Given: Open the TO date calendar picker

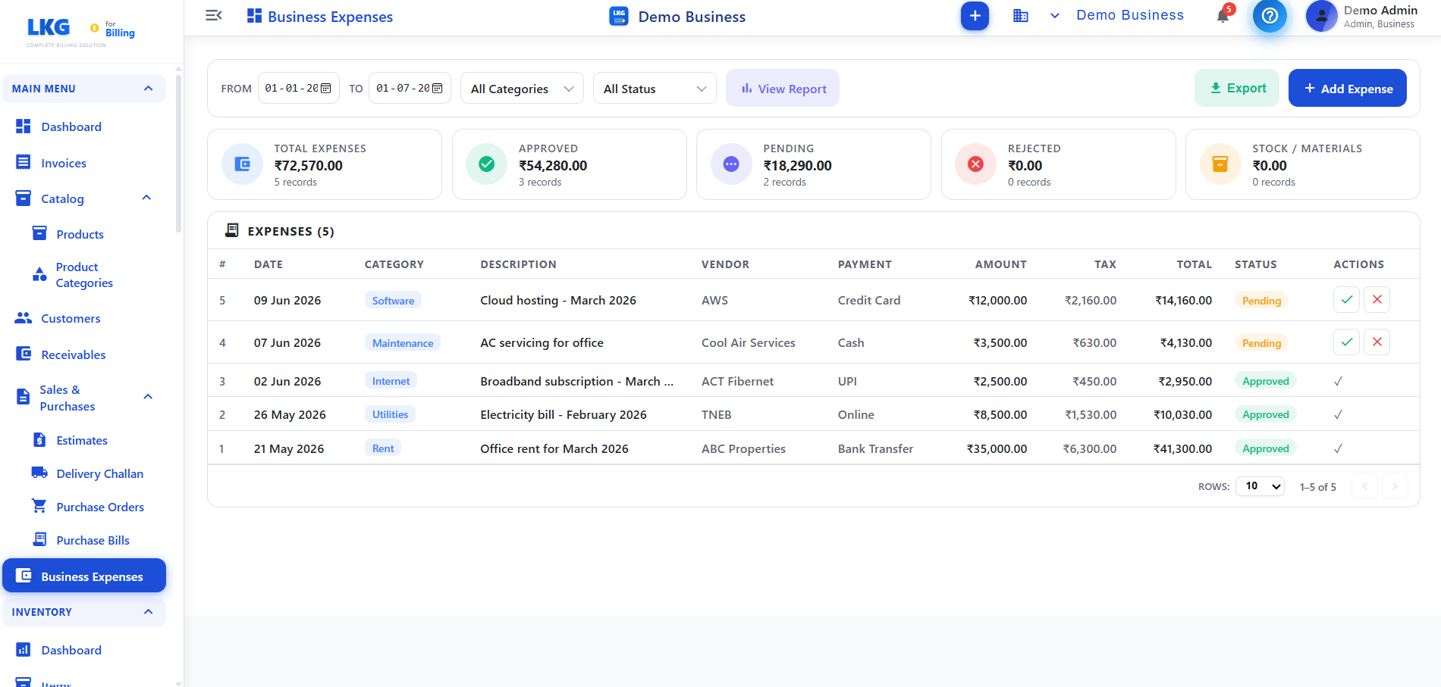Looking at the screenshot, I should [437, 89].
